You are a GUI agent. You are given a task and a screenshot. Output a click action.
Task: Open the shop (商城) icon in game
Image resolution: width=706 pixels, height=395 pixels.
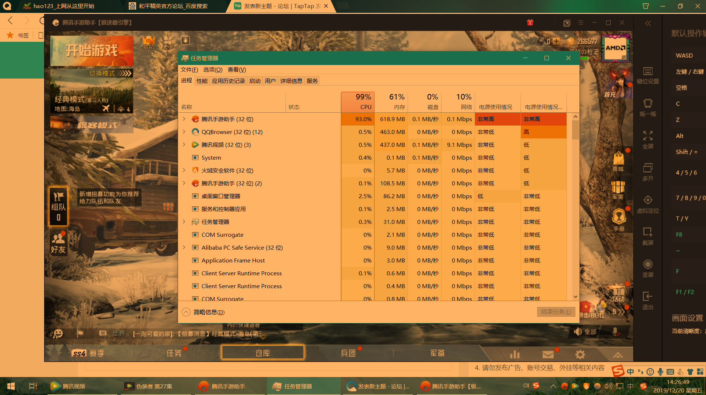[618, 162]
